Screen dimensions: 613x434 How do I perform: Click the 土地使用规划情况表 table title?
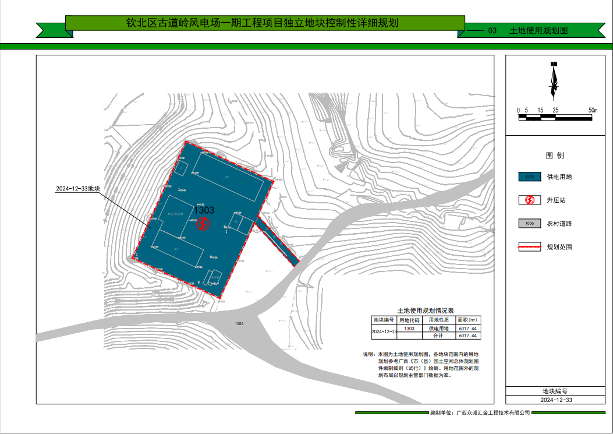(425, 311)
